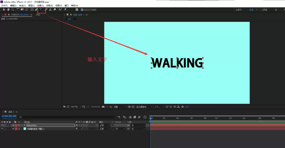Open the 效果(T) menu
Viewport: 285px width, 148px height.
point(40,6)
